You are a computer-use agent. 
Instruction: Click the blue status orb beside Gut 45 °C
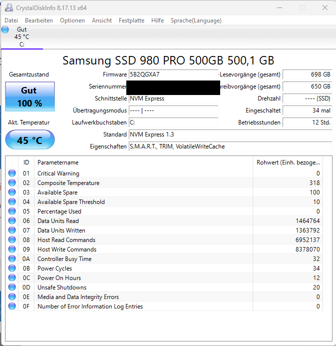pos(5,29)
